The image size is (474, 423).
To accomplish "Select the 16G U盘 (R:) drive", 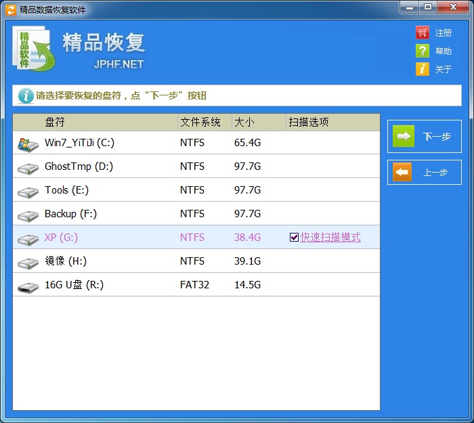I will (196, 285).
